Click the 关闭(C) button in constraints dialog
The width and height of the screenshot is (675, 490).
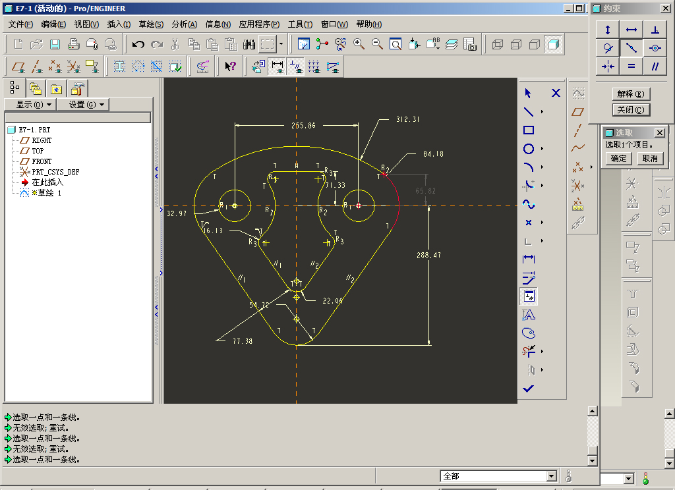pyautogui.click(x=631, y=110)
